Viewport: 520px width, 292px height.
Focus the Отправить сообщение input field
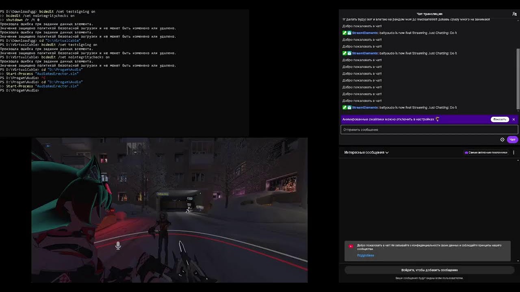[429, 129]
